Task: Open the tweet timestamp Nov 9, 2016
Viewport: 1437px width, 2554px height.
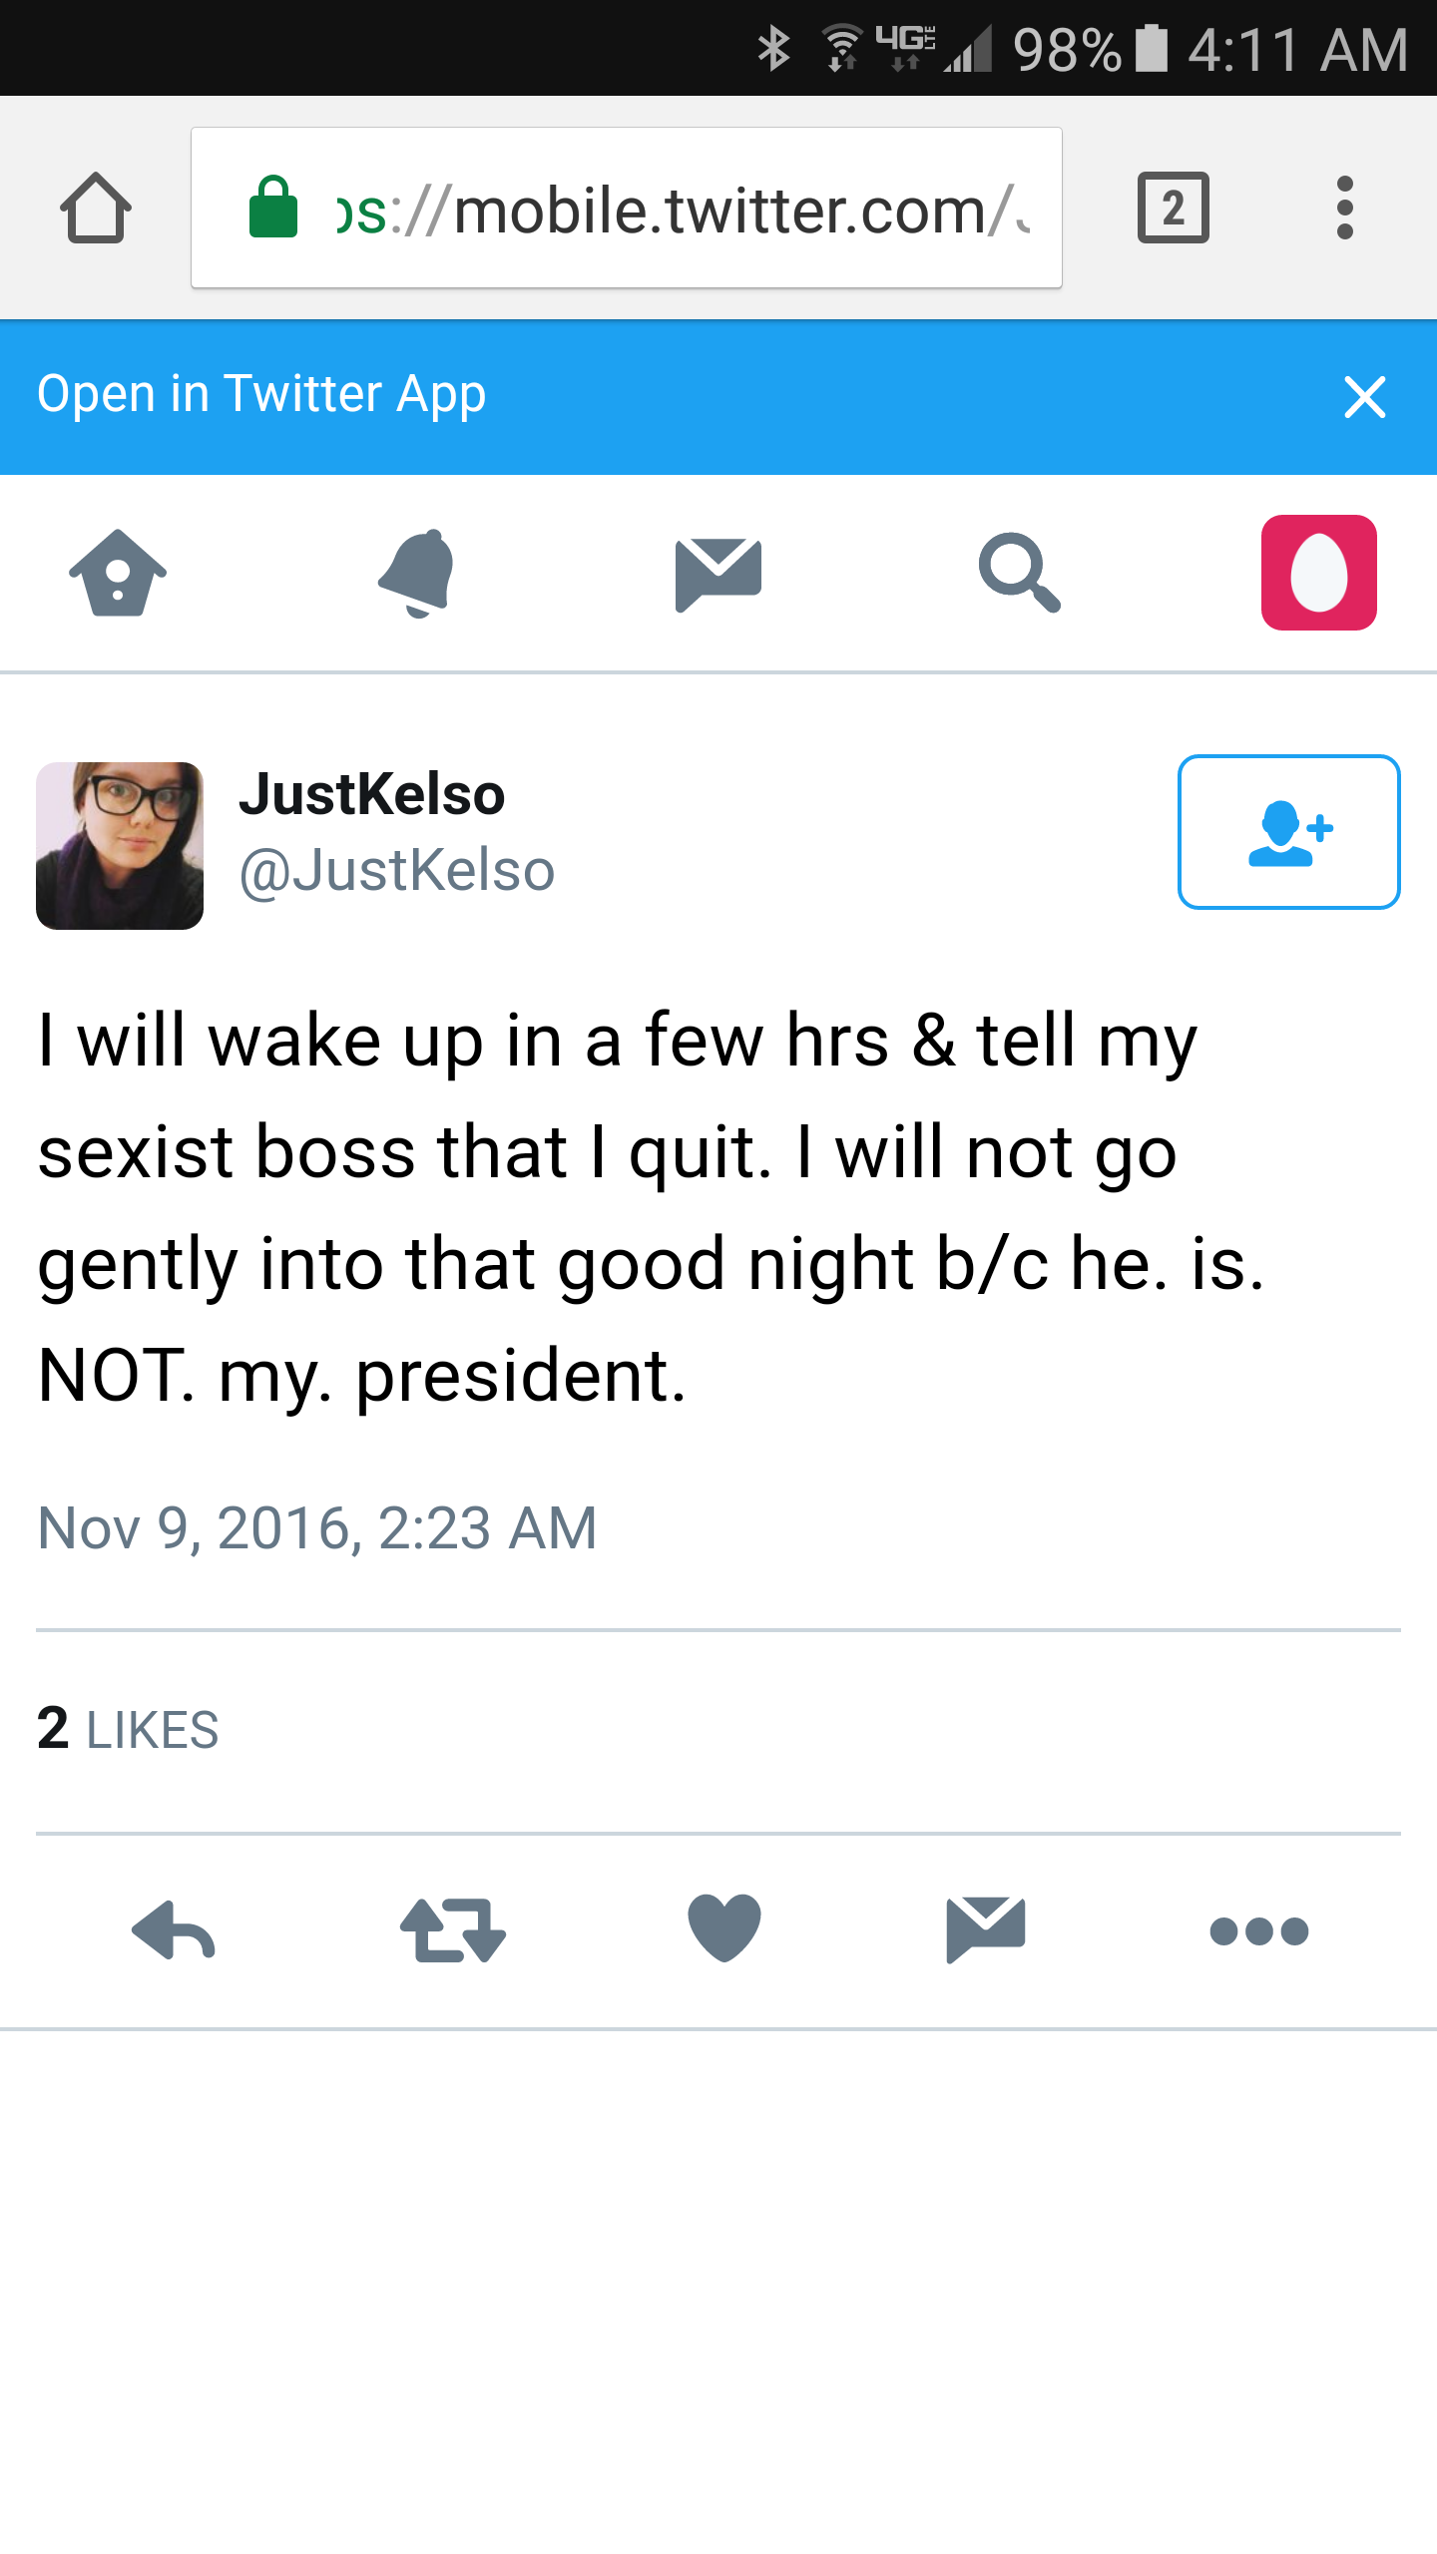Action: 317,1527
